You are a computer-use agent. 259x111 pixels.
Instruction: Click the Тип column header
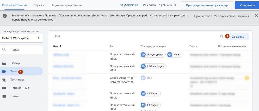pos(112,46)
